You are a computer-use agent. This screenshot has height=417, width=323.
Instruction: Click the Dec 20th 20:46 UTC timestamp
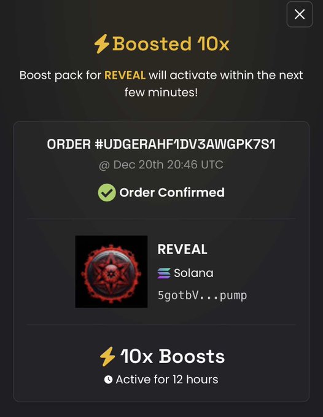tap(161, 165)
